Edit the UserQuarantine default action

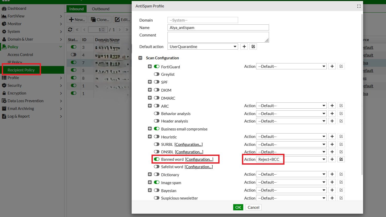tap(253, 46)
